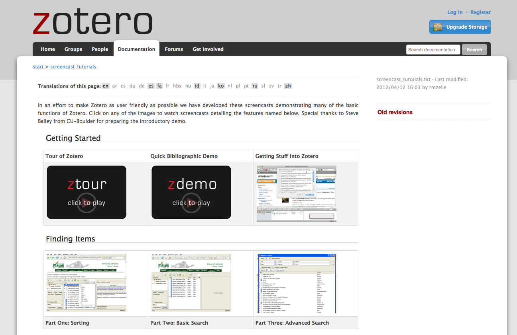Open the Groups tab
Viewport: 517px width, 335px height.
pyautogui.click(x=73, y=49)
